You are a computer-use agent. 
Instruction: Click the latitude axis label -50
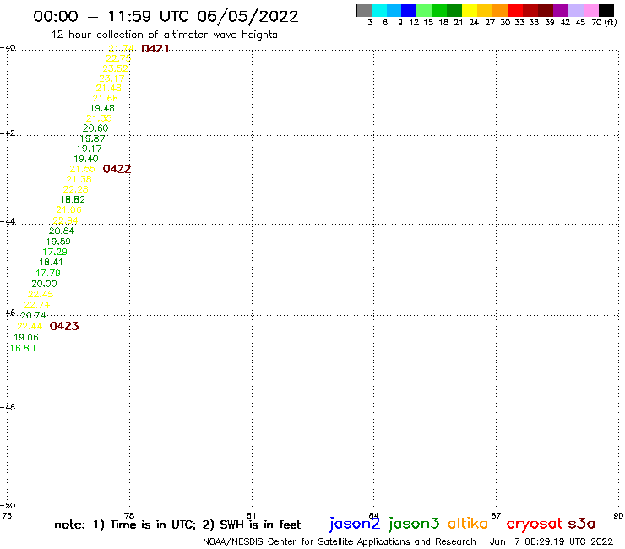(x=8, y=506)
